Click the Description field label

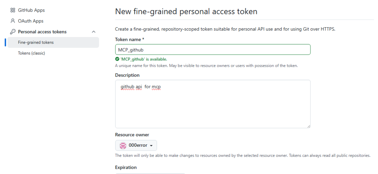pyautogui.click(x=127, y=75)
